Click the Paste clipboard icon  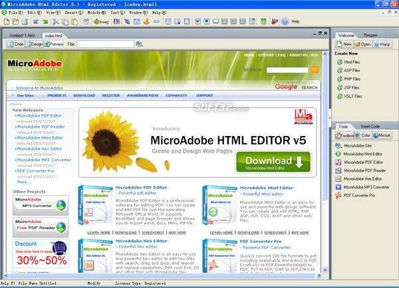point(74,22)
